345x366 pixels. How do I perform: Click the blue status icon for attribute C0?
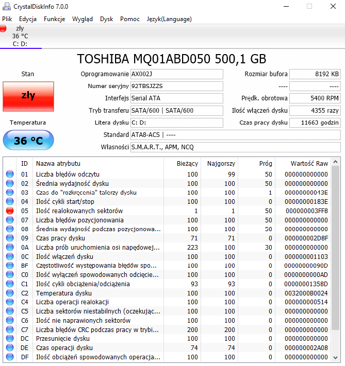tap(10, 274)
